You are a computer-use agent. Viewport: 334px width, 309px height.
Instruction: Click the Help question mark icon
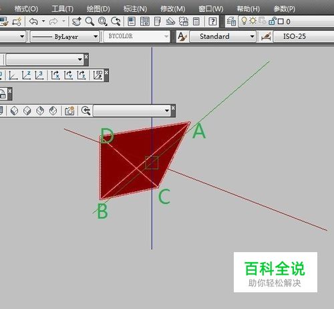[x=212, y=21]
